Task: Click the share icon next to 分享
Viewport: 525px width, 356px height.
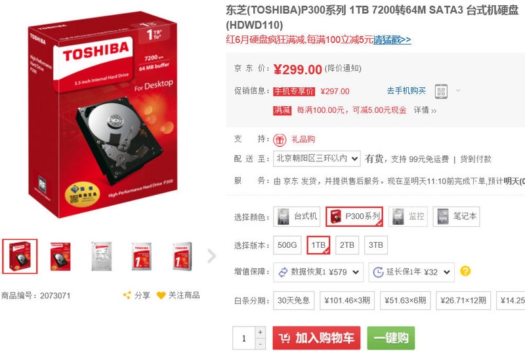Action: click(127, 295)
